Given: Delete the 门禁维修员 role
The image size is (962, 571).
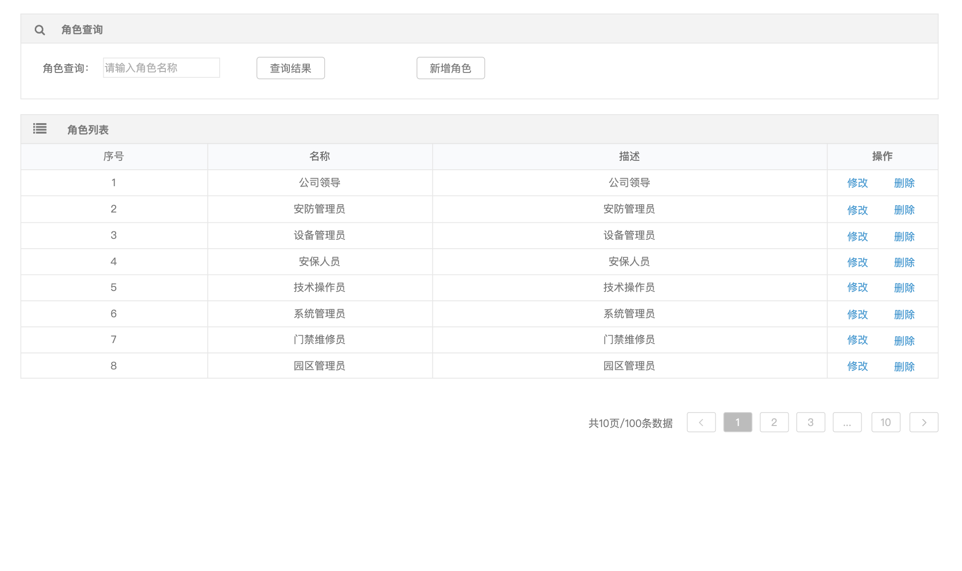Looking at the screenshot, I should [x=904, y=341].
